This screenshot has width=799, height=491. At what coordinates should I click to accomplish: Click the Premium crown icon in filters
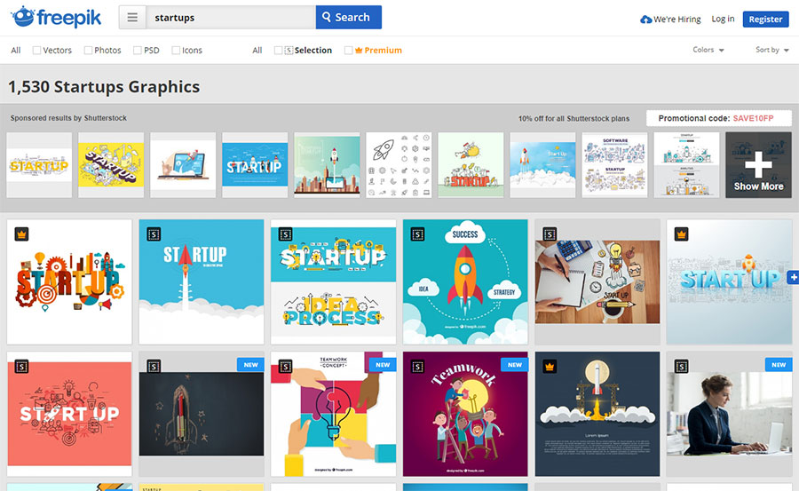coord(359,50)
